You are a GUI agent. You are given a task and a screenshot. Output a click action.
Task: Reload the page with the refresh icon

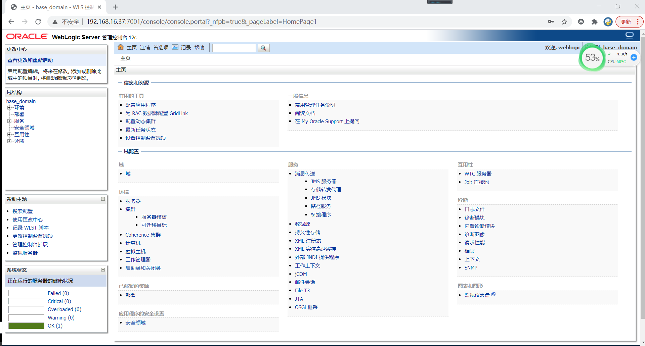point(38,22)
